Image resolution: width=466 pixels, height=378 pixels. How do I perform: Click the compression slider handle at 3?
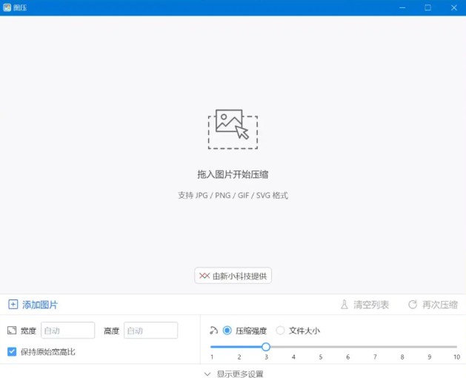coord(266,347)
